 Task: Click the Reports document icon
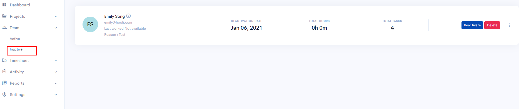[x=4, y=83]
